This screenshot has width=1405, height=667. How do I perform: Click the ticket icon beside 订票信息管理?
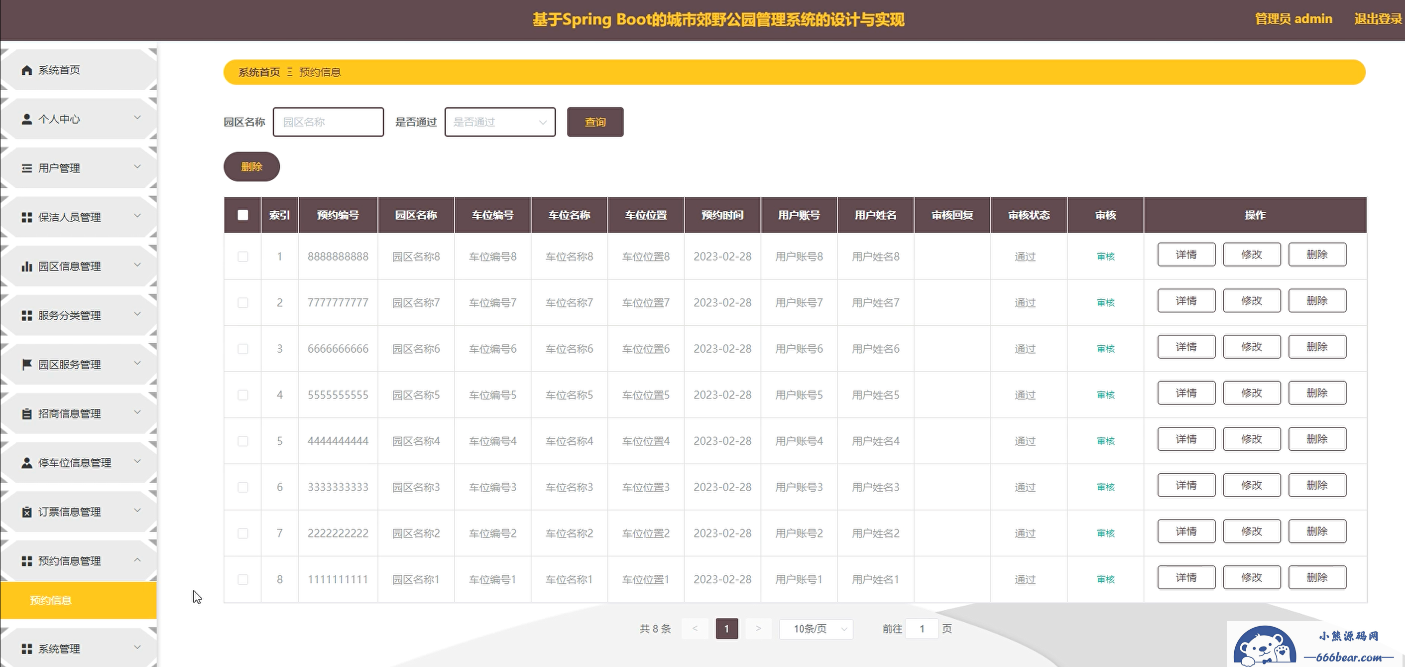pyautogui.click(x=27, y=512)
